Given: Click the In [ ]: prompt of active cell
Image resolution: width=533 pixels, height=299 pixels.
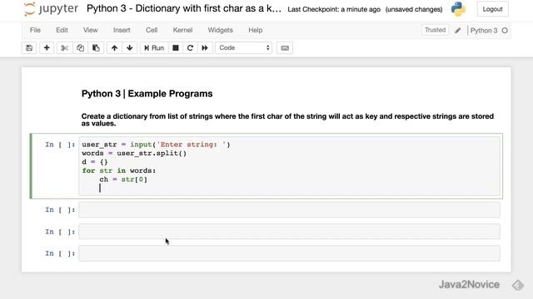Looking at the screenshot, I should 60,145.
